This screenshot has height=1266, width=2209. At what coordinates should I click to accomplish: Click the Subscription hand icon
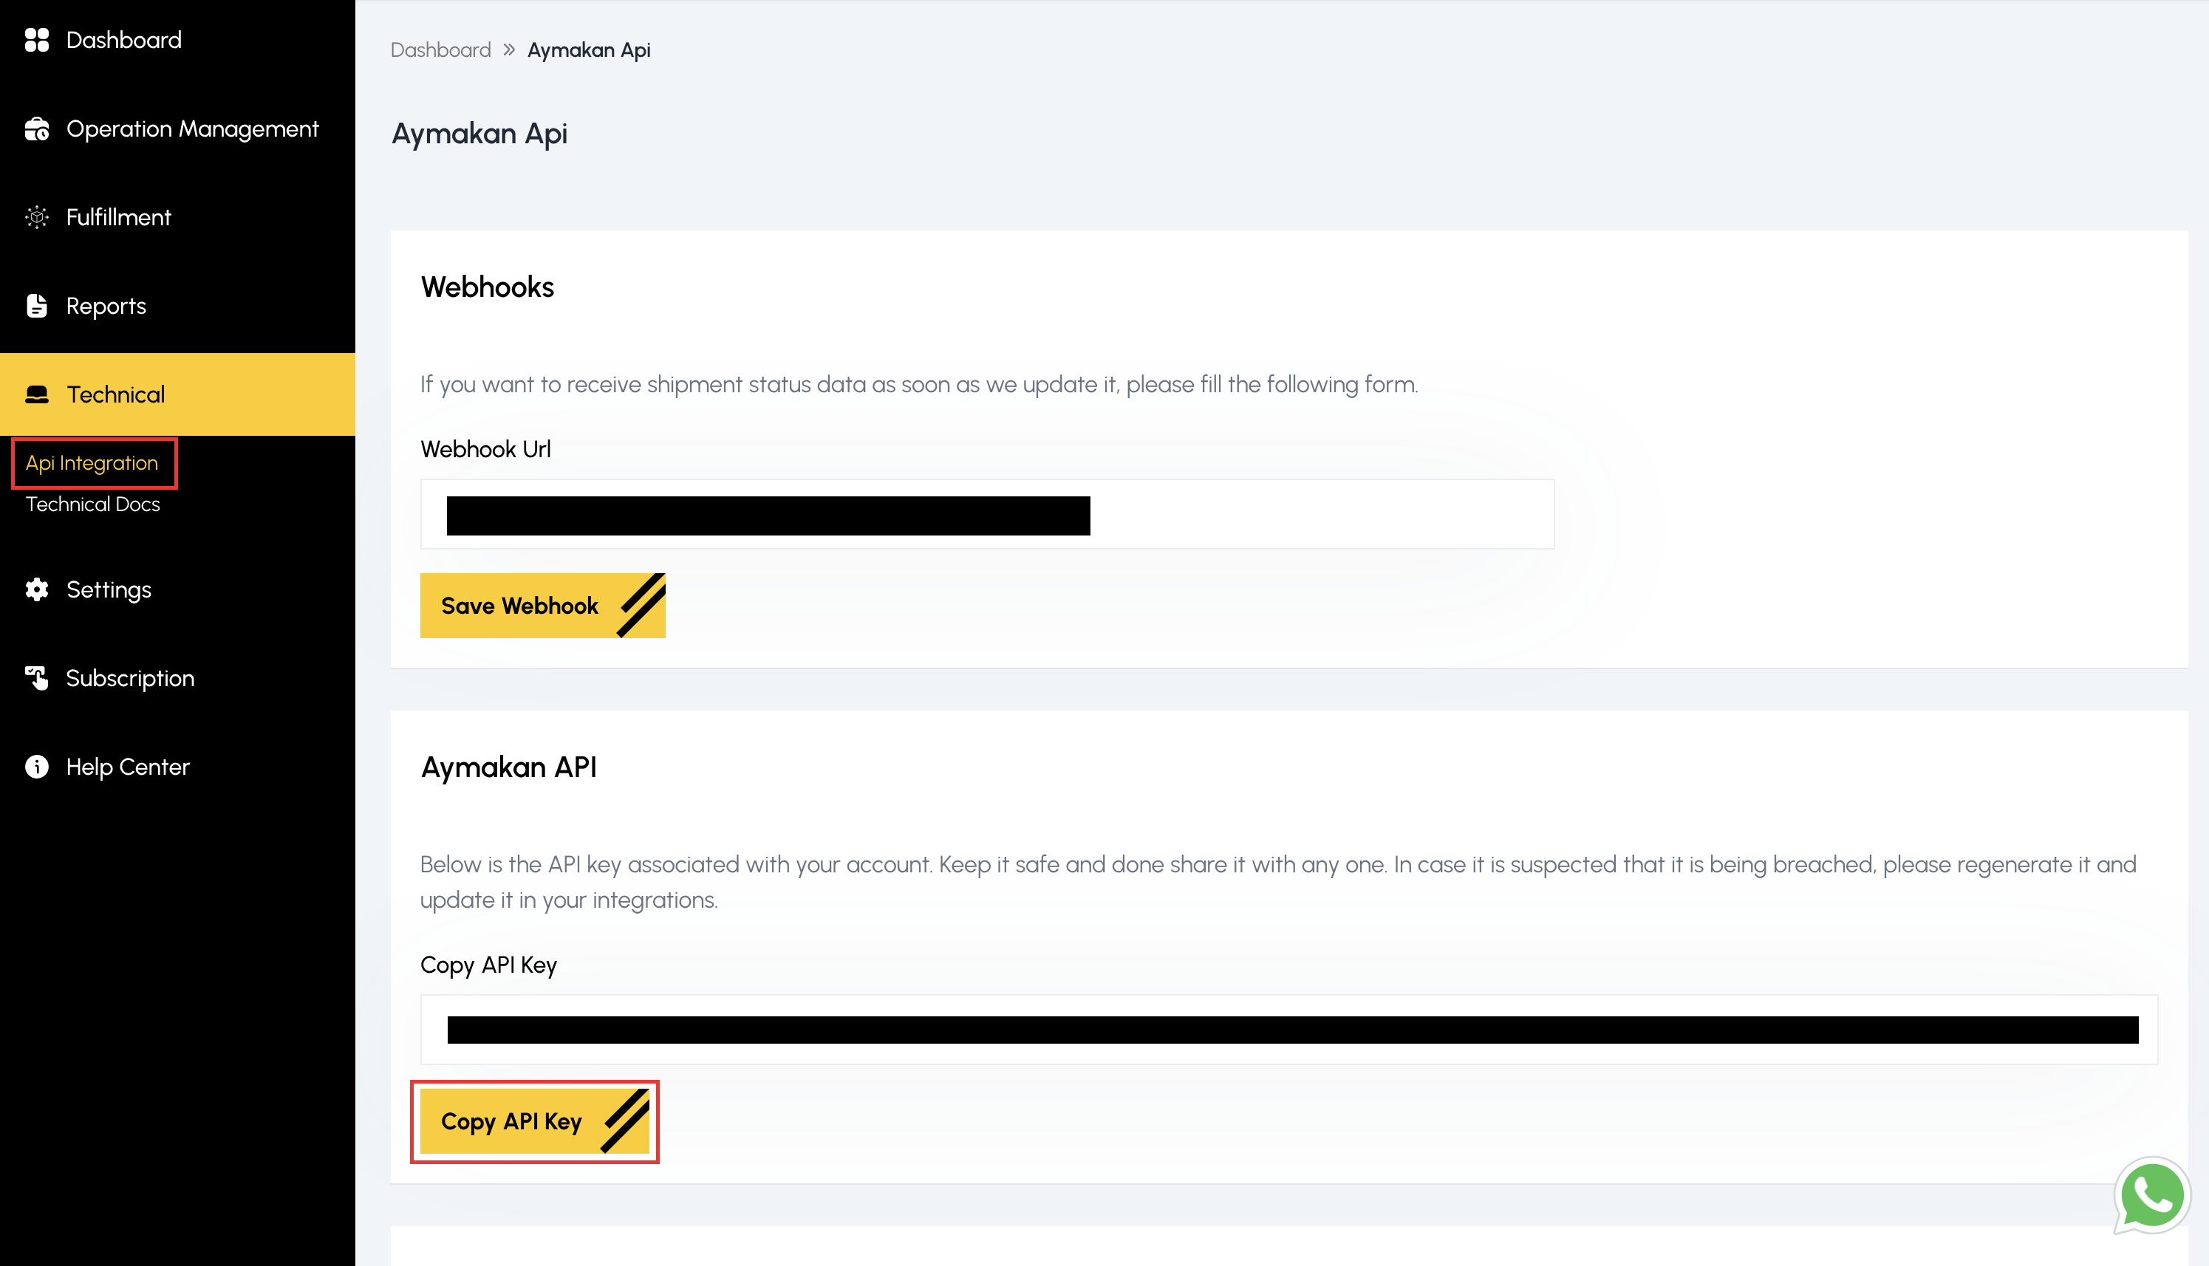click(x=36, y=678)
